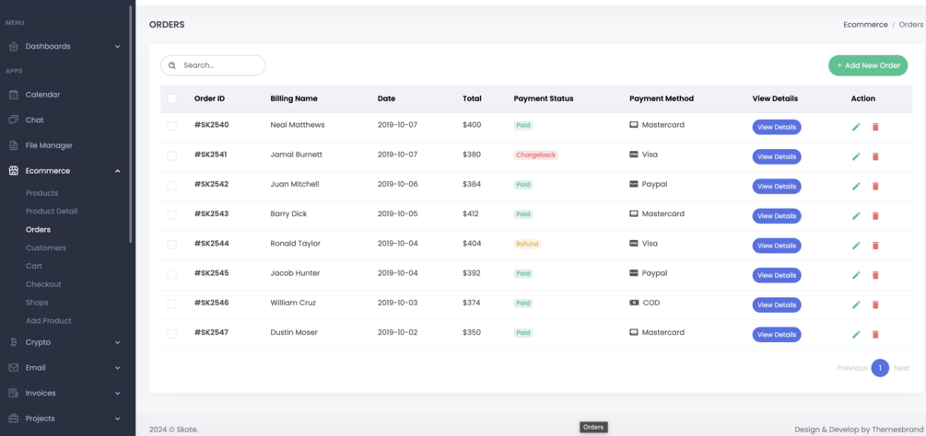Viewport: 926px width, 436px height.
Task: Tick the checkbox for William Cruz's order
Action: [x=172, y=304]
